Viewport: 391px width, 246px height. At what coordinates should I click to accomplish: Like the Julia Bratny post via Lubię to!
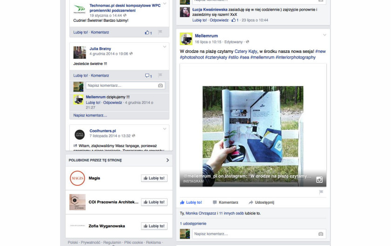click(81, 76)
